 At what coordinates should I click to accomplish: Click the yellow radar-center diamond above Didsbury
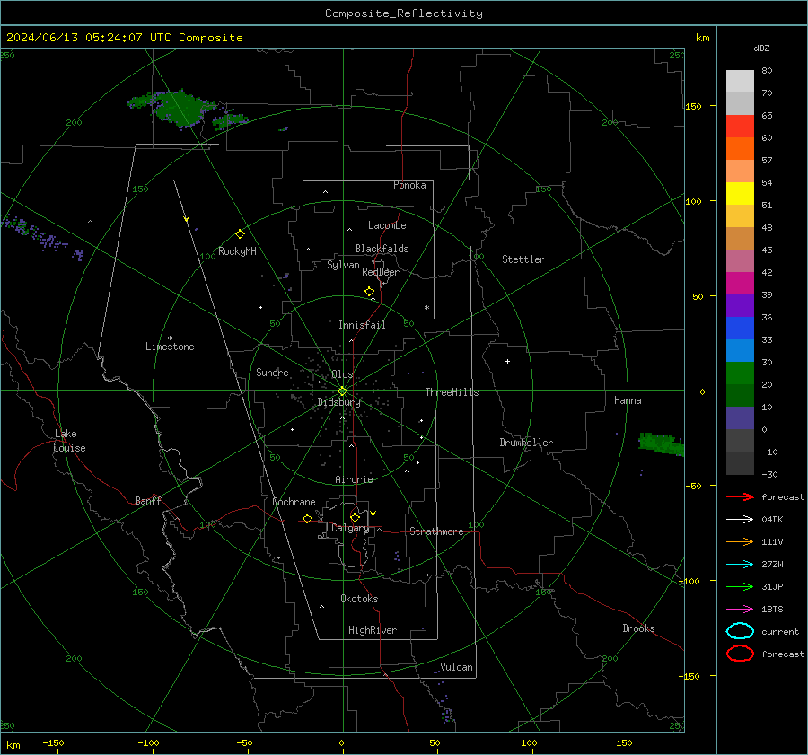click(342, 391)
